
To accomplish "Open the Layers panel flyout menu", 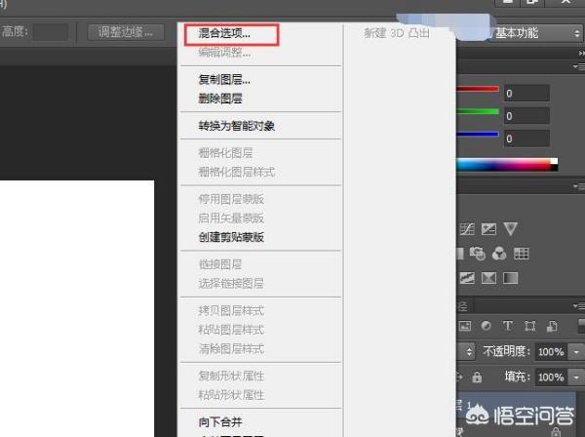I will tap(579, 306).
